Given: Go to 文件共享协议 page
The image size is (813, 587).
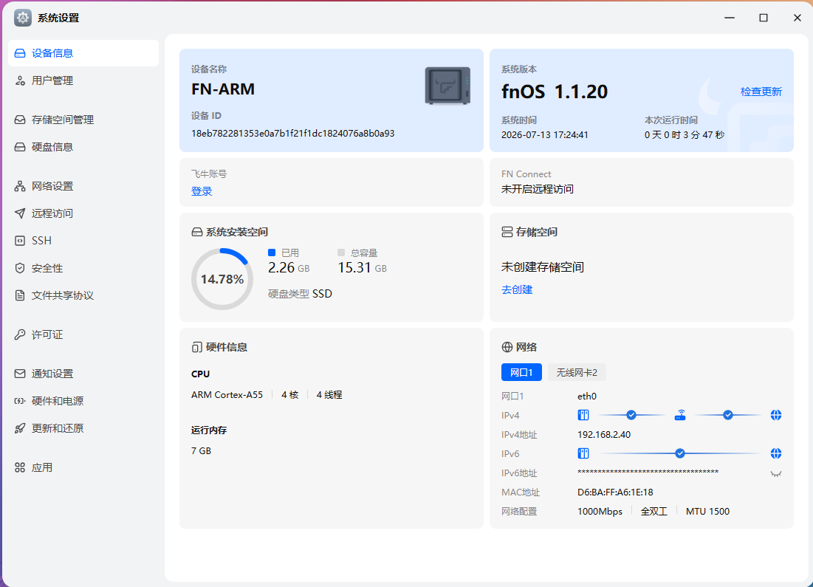Looking at the screenshot, I should 83,295.
